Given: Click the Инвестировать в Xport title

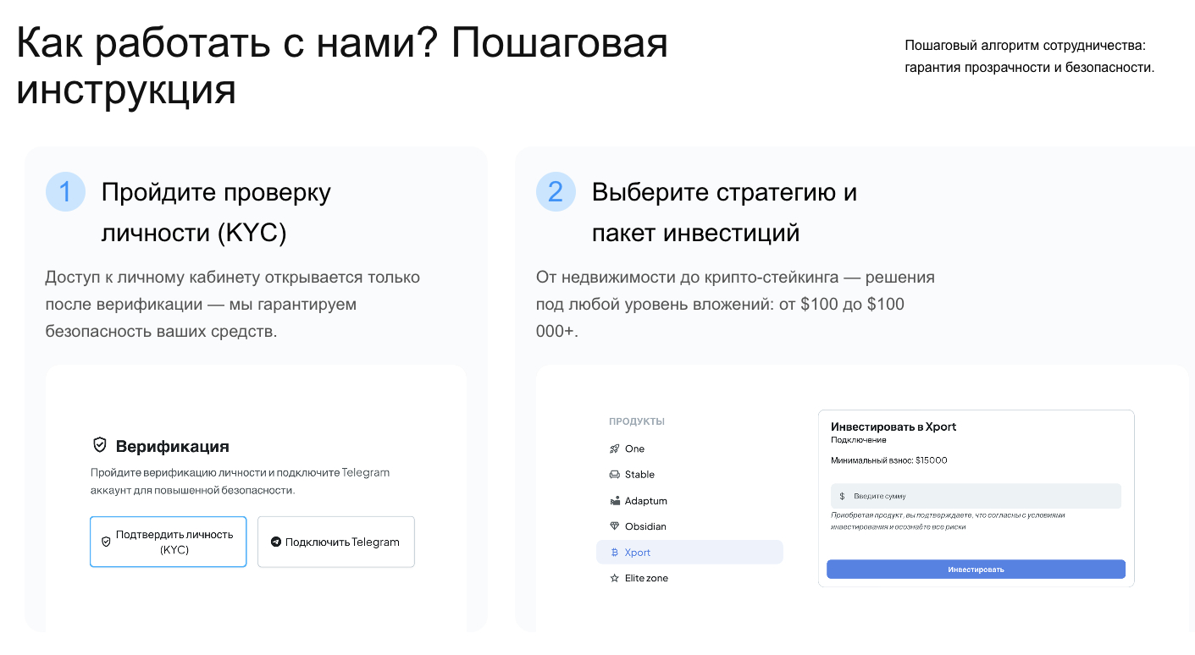Looking at the screenshot, I should [893, 427].
